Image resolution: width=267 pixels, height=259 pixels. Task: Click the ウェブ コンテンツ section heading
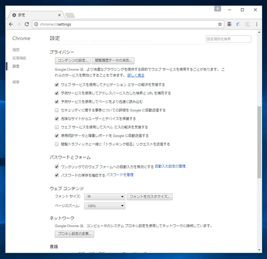[x=67, y=188]
